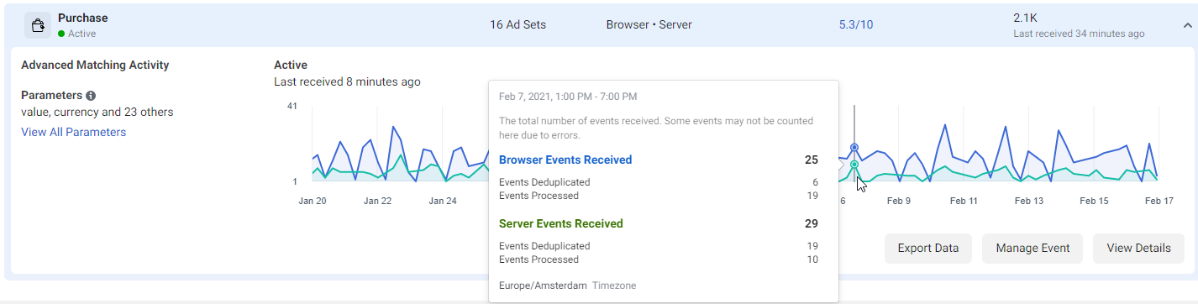The image size is (1198, 304).
Task: Click the Europe/Amsterdam timezone text
Action: click(x=543, y=286)
